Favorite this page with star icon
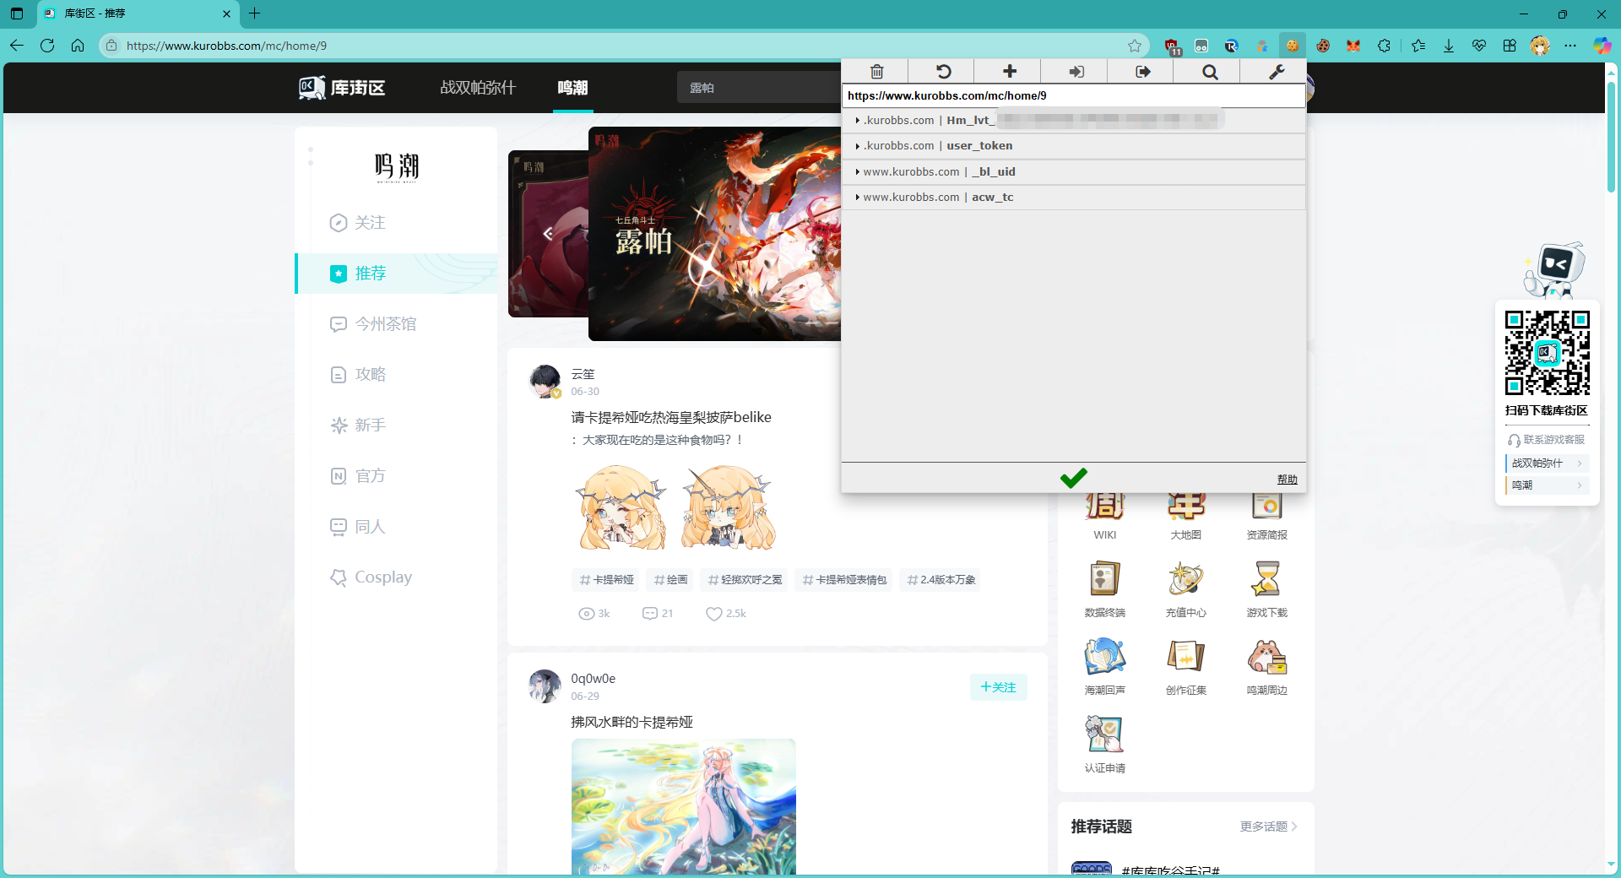Image resolution: width=1621 pixels, height=878 pixels. pos(1135,46)
